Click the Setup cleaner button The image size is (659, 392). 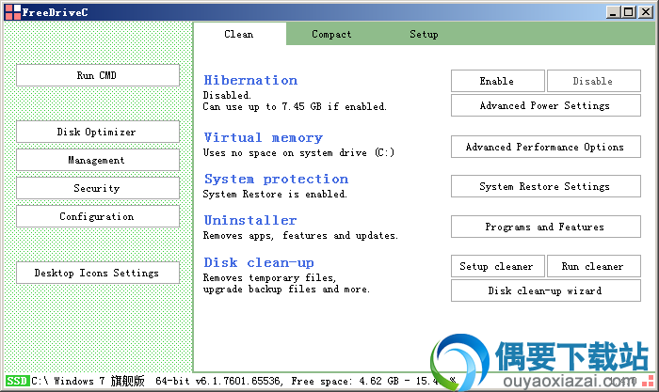(498, 266)
